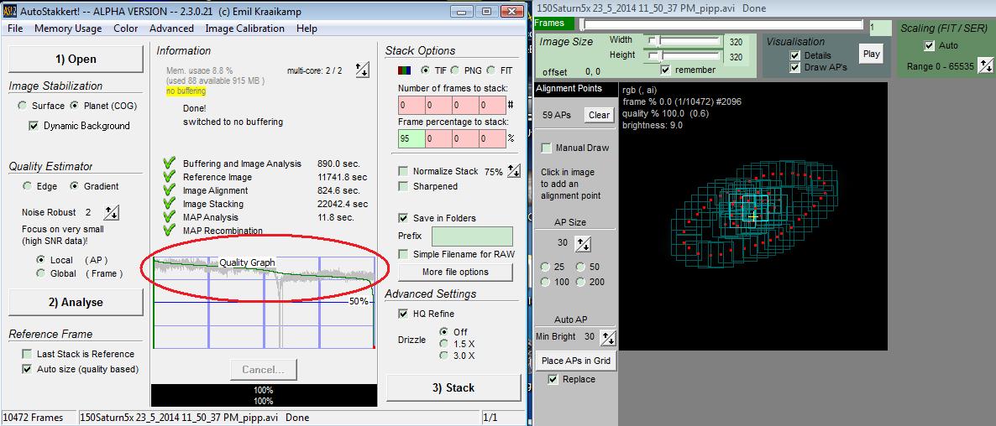Click the 2) Analyse button
The width and height of the screenshot is (996, 426).
point(76,303)
